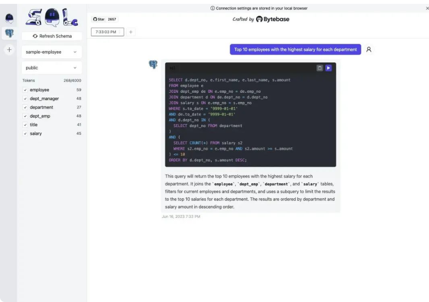Click the GitHub logo in the Star badge
This screenshot has height=302, width=429.
[95, 19]
